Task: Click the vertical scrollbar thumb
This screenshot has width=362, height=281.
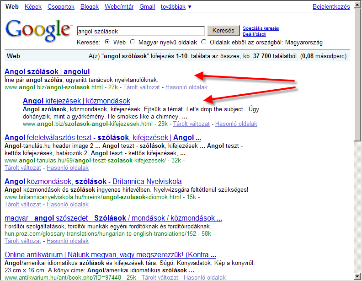Action: 357,75
